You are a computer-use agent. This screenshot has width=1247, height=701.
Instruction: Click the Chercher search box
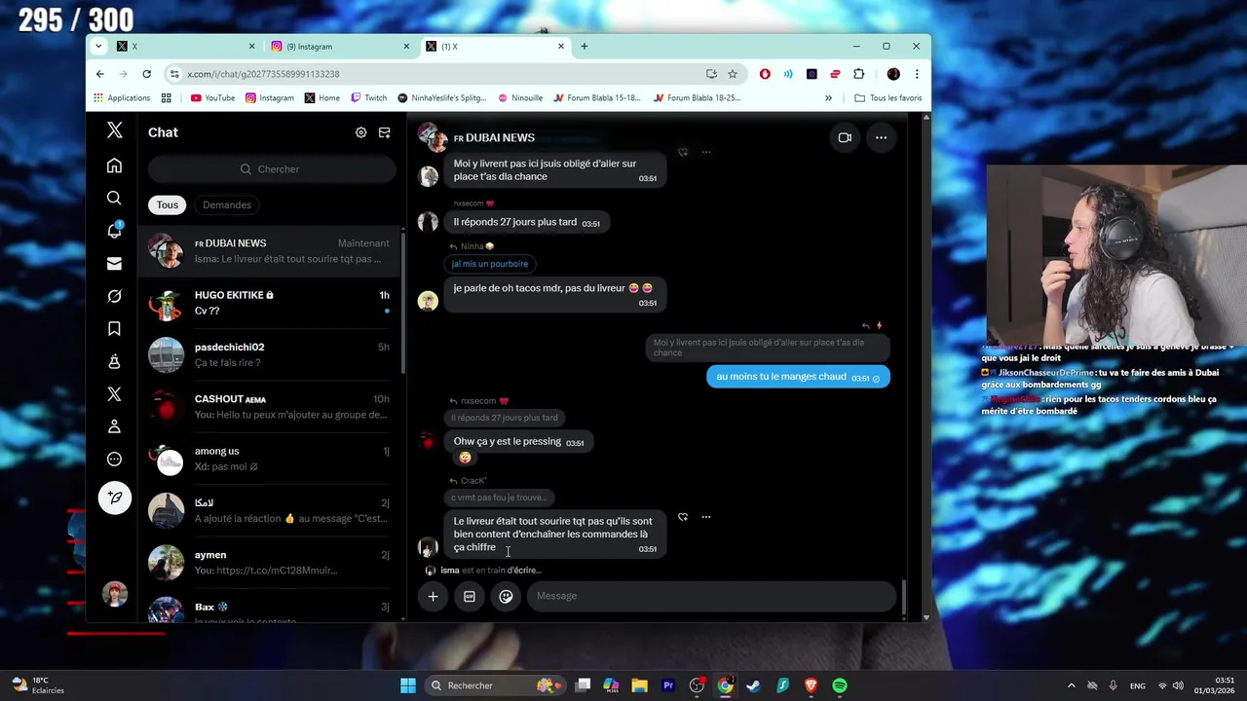tap(272, 169)
